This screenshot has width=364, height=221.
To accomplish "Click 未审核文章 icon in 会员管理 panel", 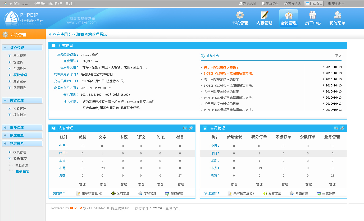I will (230, 194).
